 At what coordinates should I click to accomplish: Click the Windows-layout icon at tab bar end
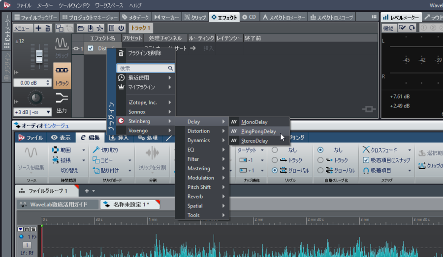point(374,17)
